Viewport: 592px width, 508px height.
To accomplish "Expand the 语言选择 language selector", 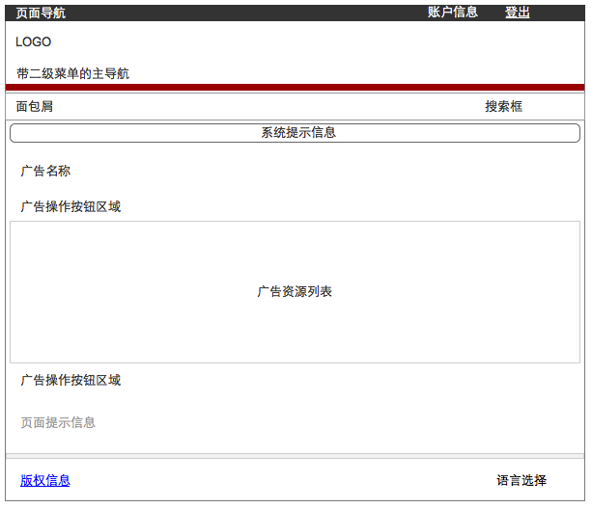I will pos(522,480).
